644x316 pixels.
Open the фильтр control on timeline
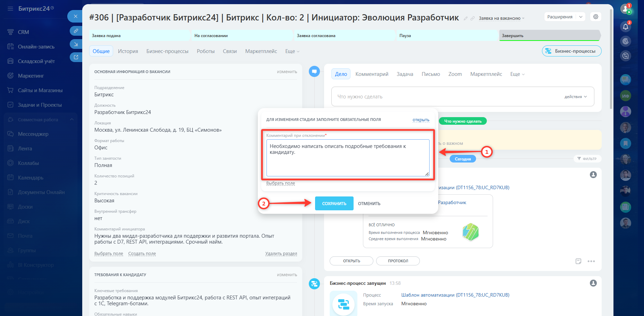point(587,159)
